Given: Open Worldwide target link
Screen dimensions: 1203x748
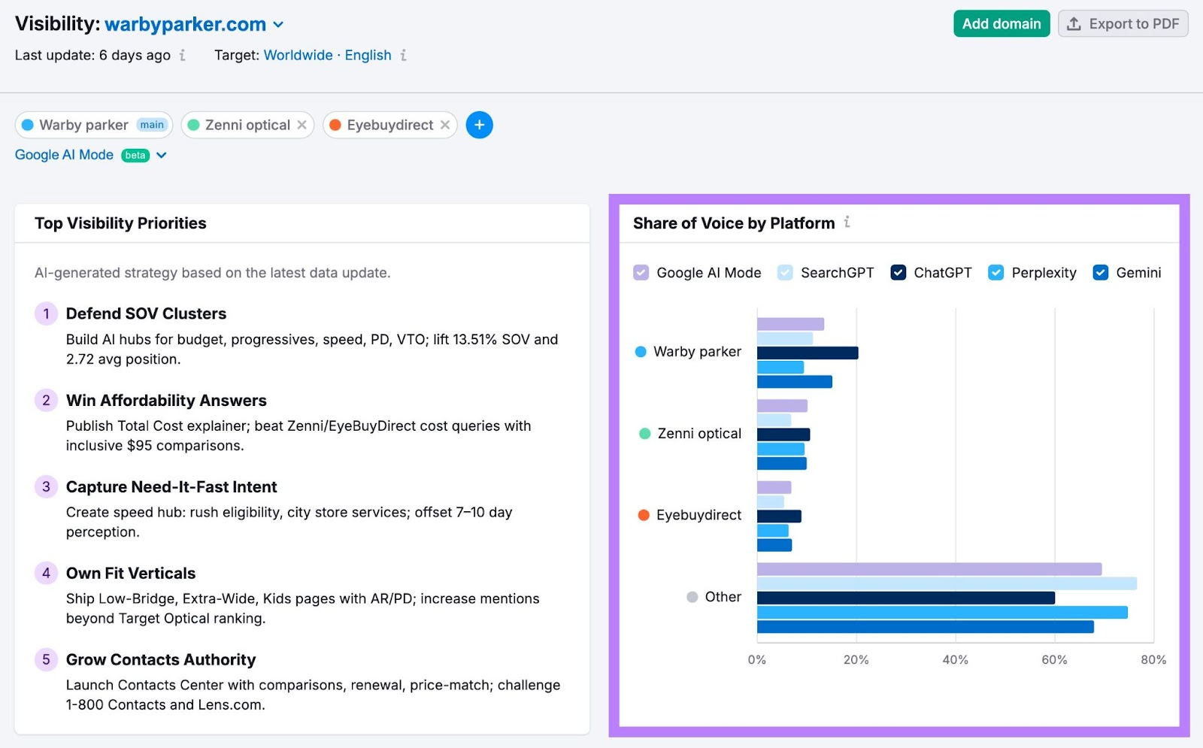Looking at the screenshot, I should [298, 55].
